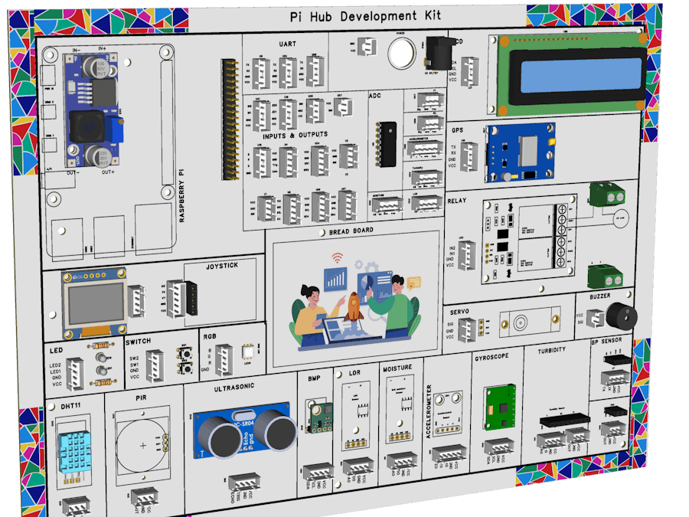This screenshot has height=517, width=689.
Task: Click the JOYSTICK label
Action: point(222,266)
